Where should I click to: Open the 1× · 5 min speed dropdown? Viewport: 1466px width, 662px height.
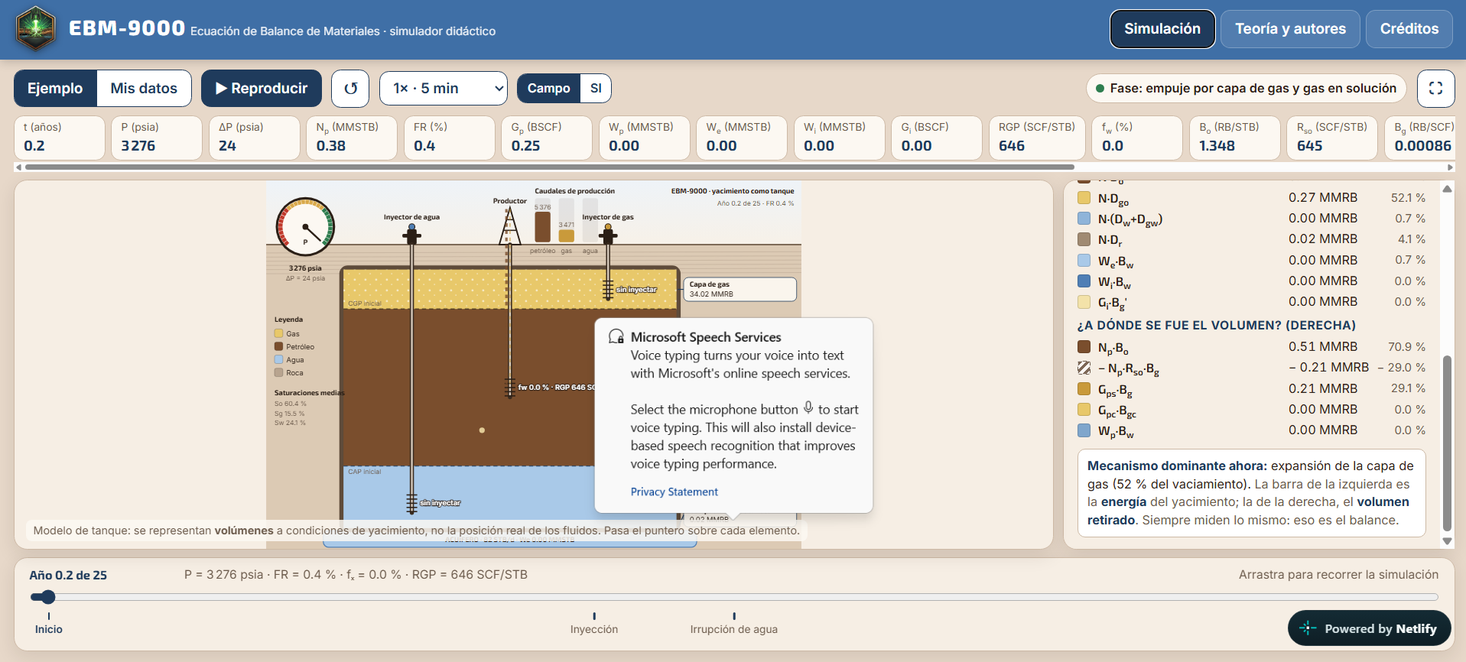click(444, 89)
